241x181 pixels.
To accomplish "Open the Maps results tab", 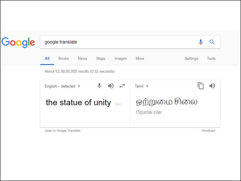I will coord(101,59).
